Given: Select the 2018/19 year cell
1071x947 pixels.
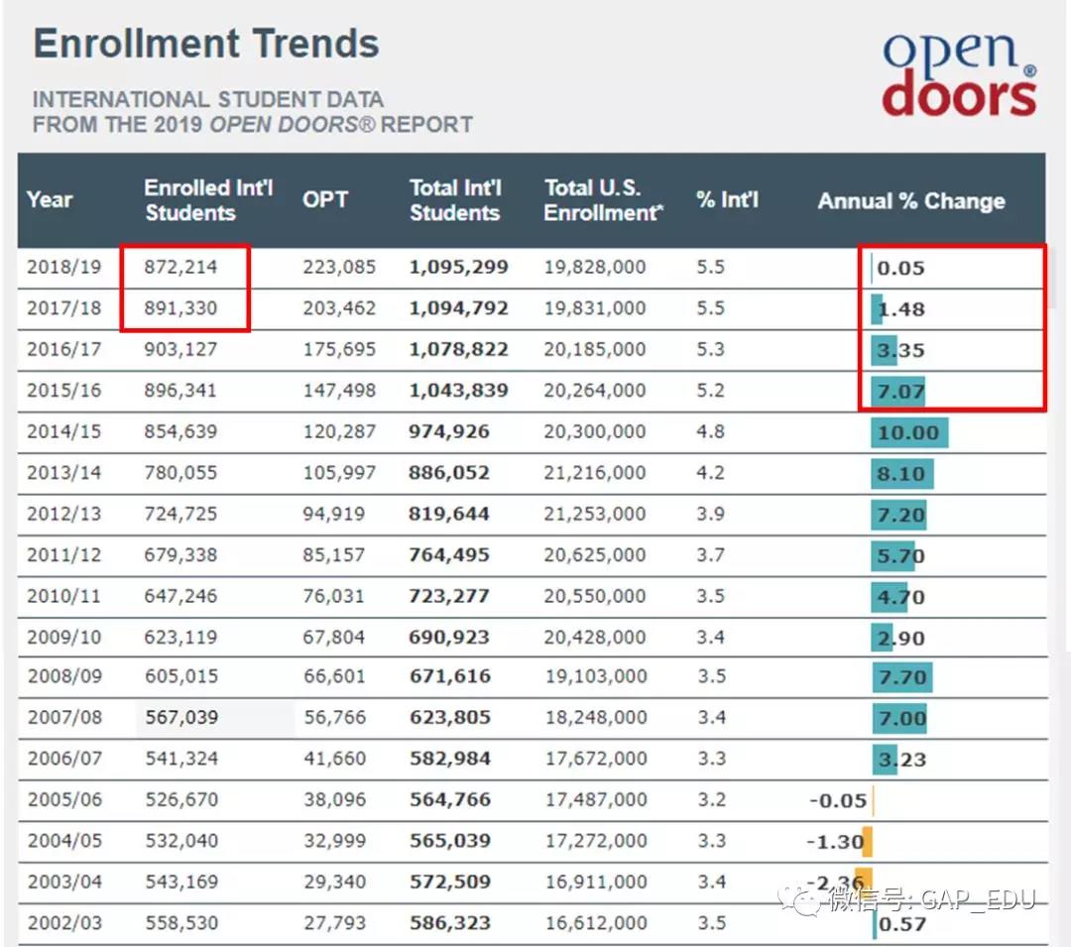Looking at the screenshot, I should [x=63, y=267].
